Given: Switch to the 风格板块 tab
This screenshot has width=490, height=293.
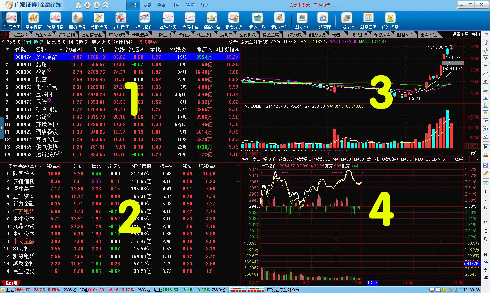Looking at the screenshot, I should tap(79, 42).
